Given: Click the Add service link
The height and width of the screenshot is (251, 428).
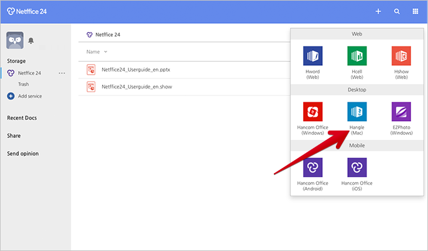Looking at the screenshot, I should [30, 96].
